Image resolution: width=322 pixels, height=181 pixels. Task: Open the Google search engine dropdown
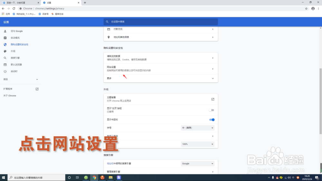[x=198, y=164]
